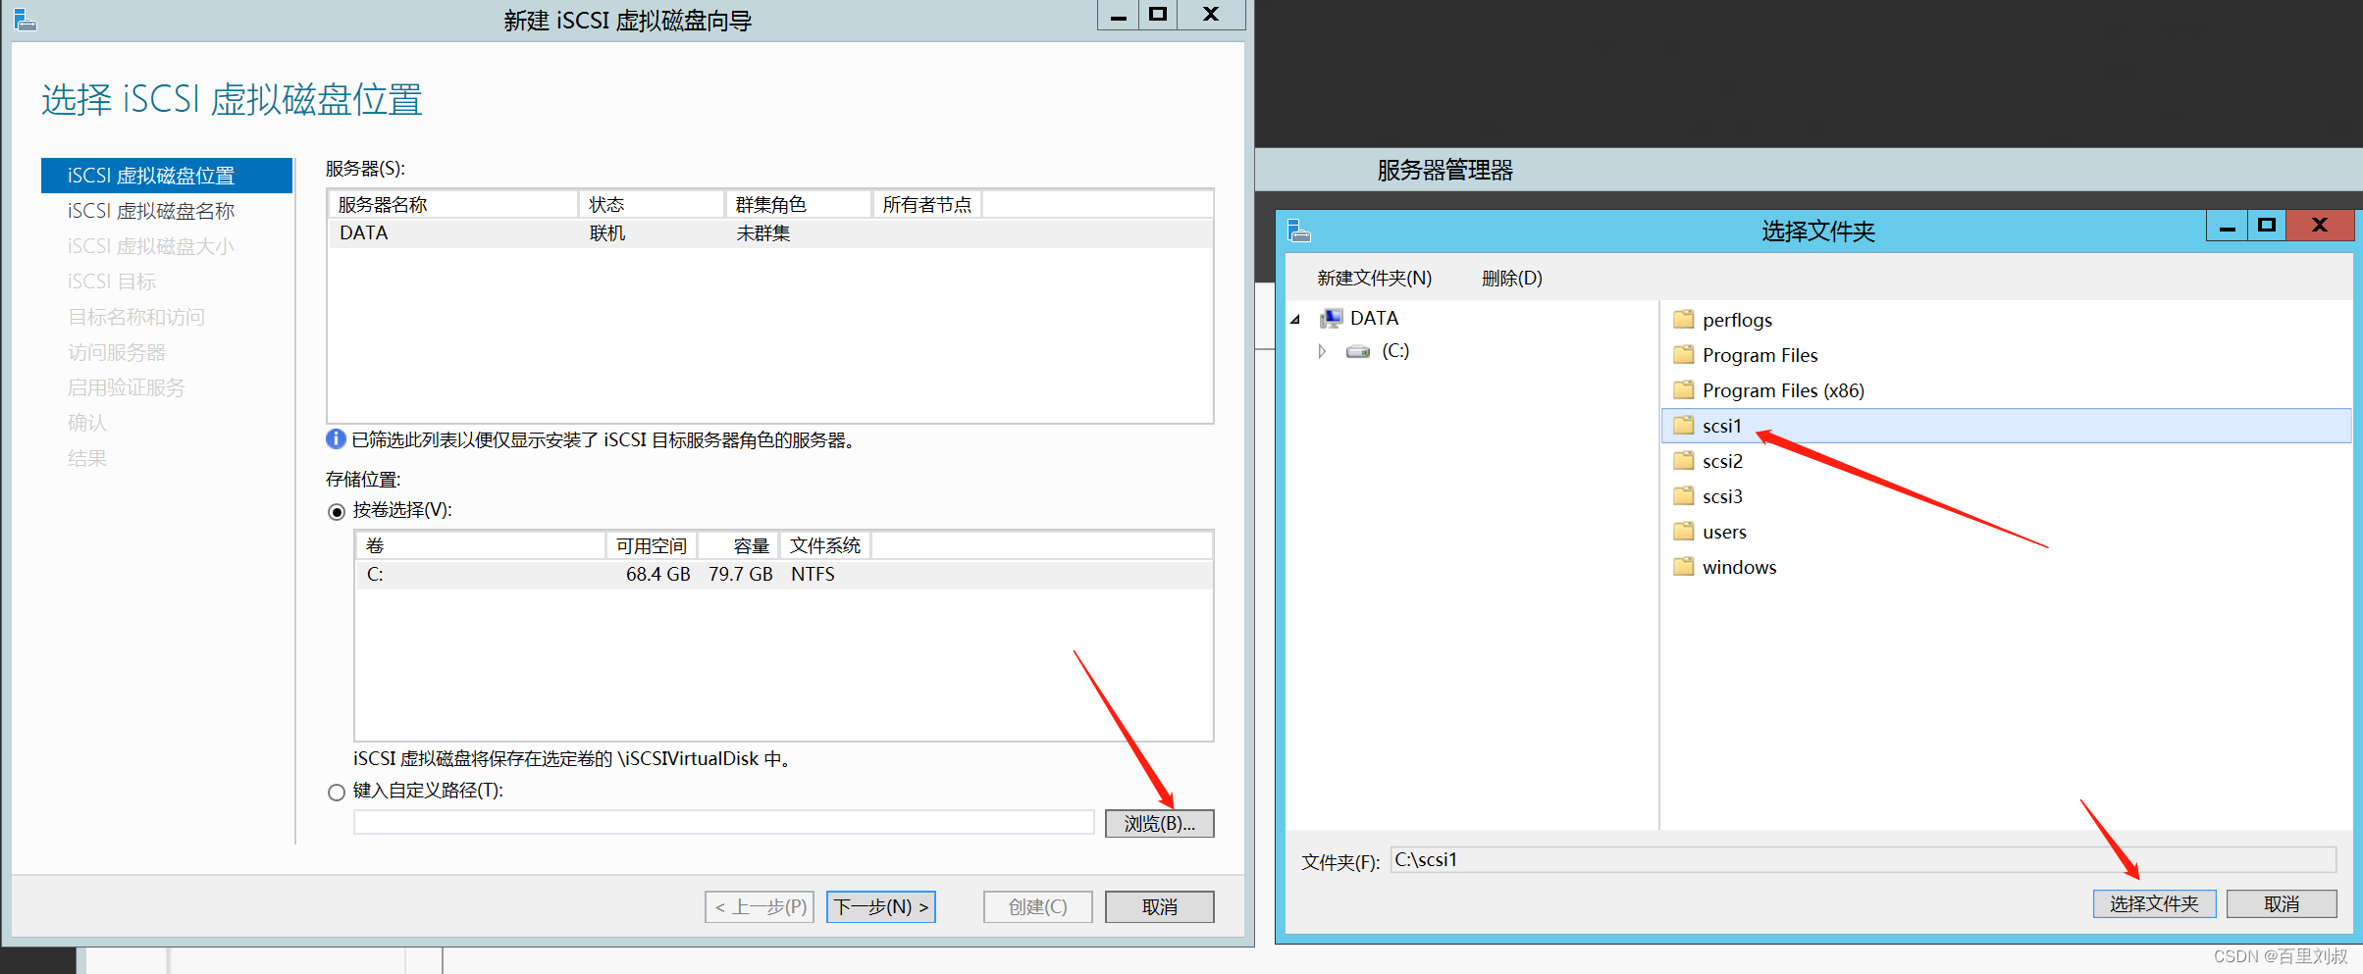Click the scsi3 folder icon

[1684, 496]
